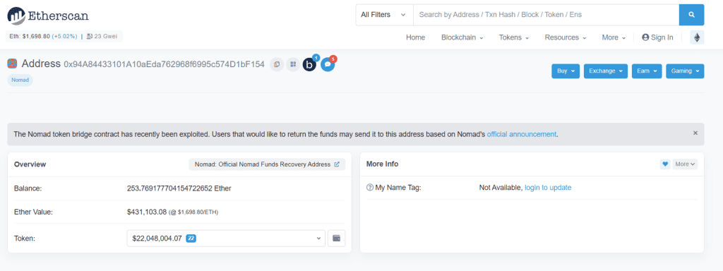The height and width of the screenshot is (271, 723).
Task: Click the address blockie identicon
Action: click(x=12, y=64)
